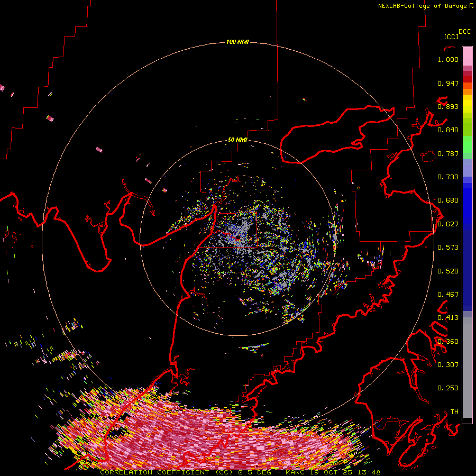Click the 0.840 scale value
Image resolution: width=476 pixels, height=476 pixels.
pyautogui.click(x=448, y=130)
